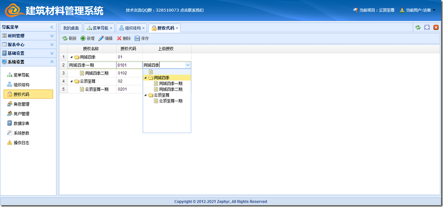Click the 新增 add button
443x207 pixels.
[x=87, y=39]
